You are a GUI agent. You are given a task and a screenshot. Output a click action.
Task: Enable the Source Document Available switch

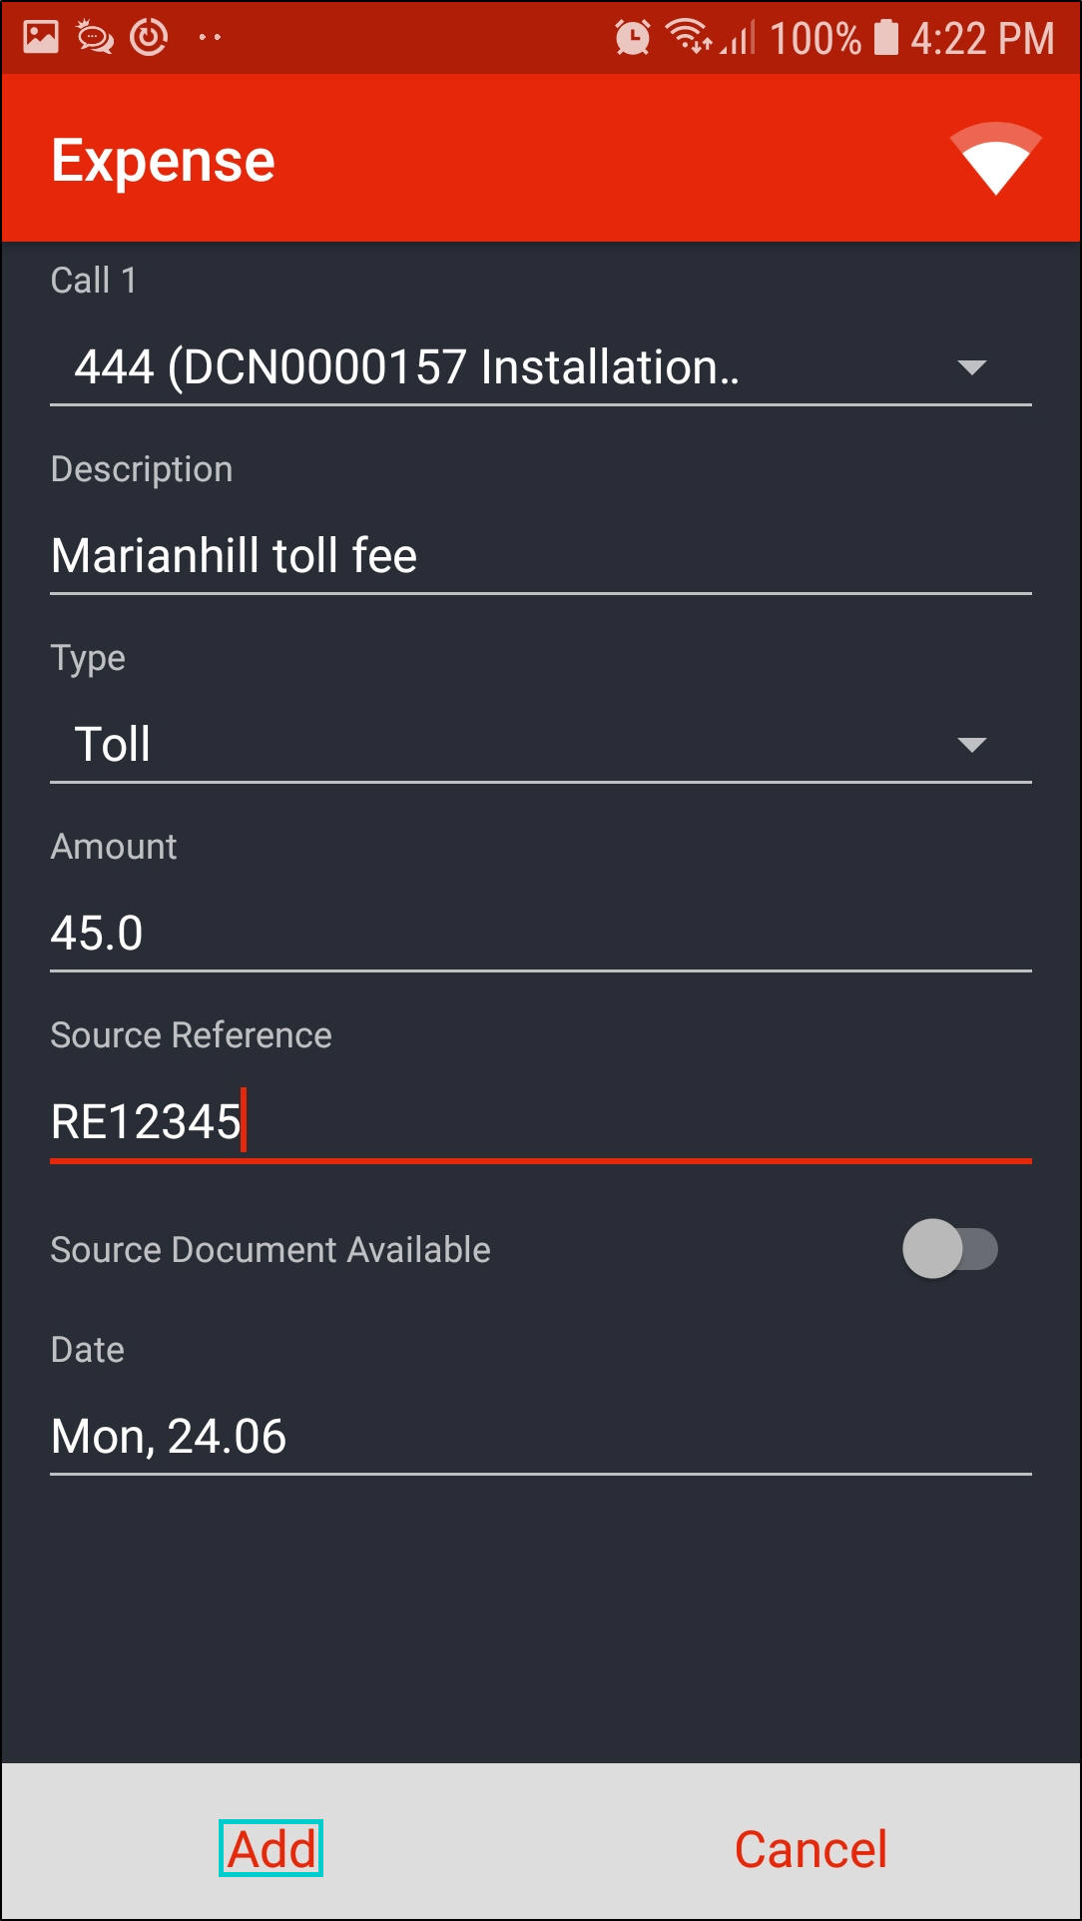(x=950, y=1249)
